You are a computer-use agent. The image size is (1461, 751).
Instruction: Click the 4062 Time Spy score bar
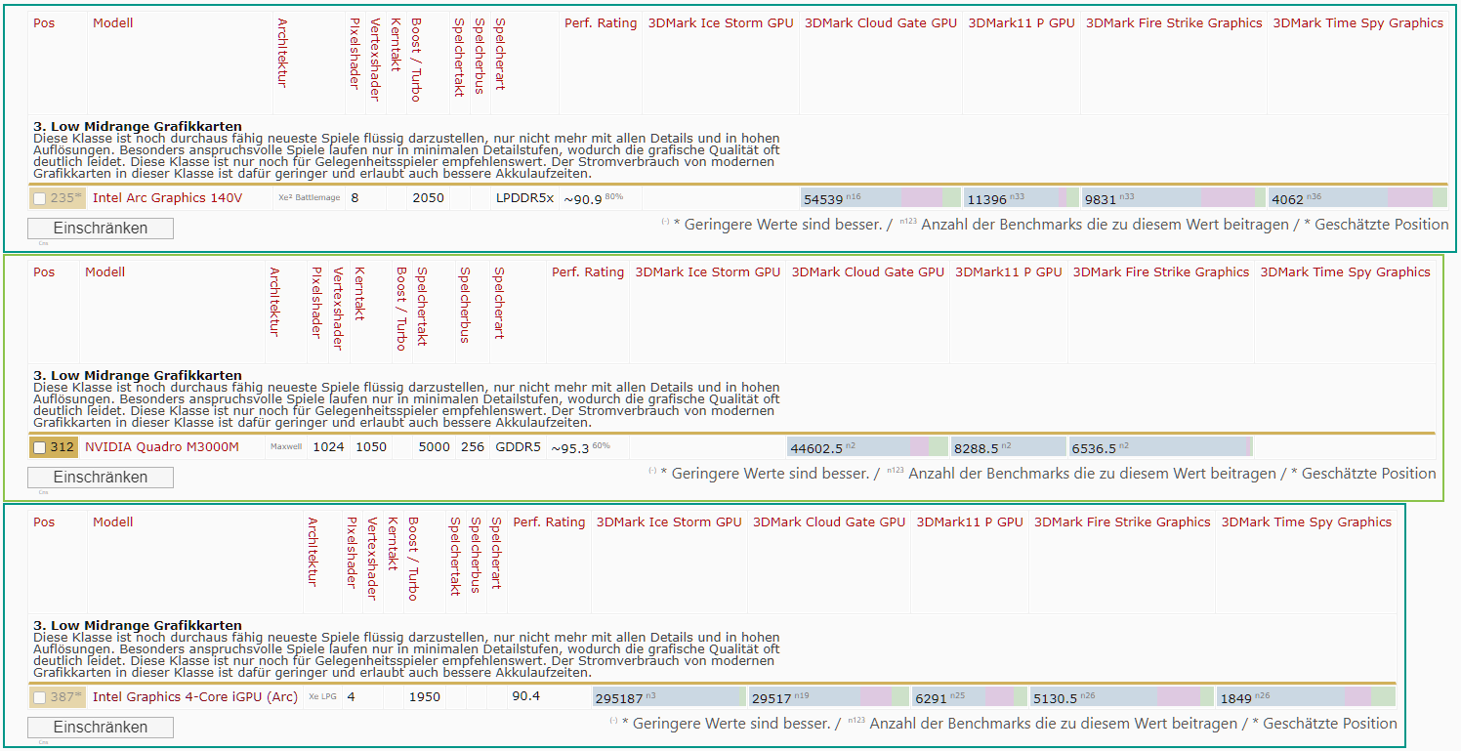click(1357, 198)
